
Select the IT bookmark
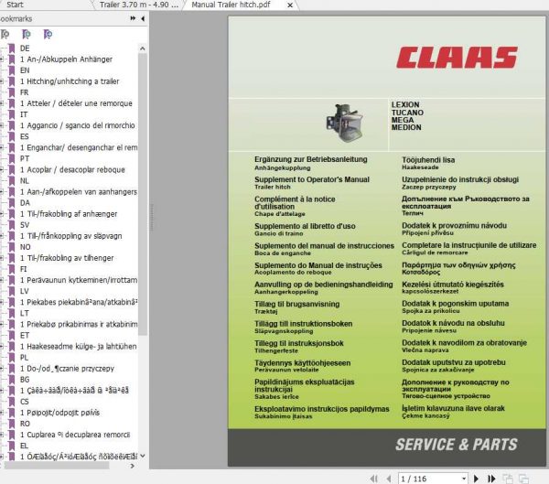point(24,114)
